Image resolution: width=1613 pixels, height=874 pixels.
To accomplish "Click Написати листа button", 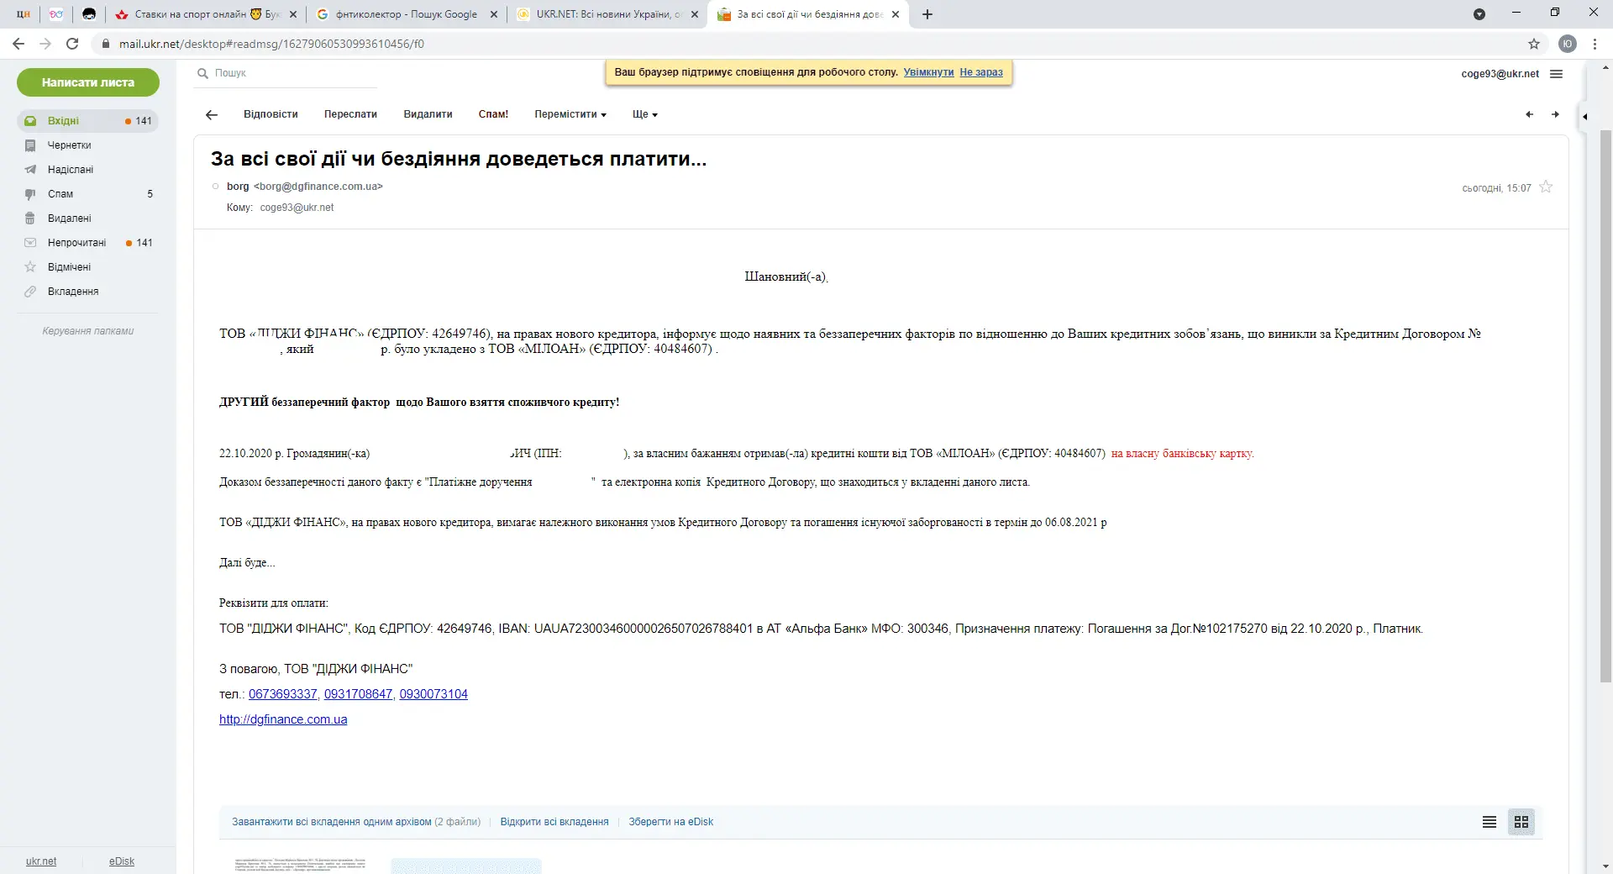I will pyautogui.click(x=88, y=82).
